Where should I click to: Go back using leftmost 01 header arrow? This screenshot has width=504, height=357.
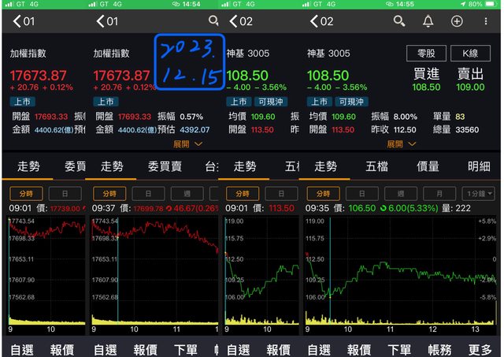tap(14, 21)
